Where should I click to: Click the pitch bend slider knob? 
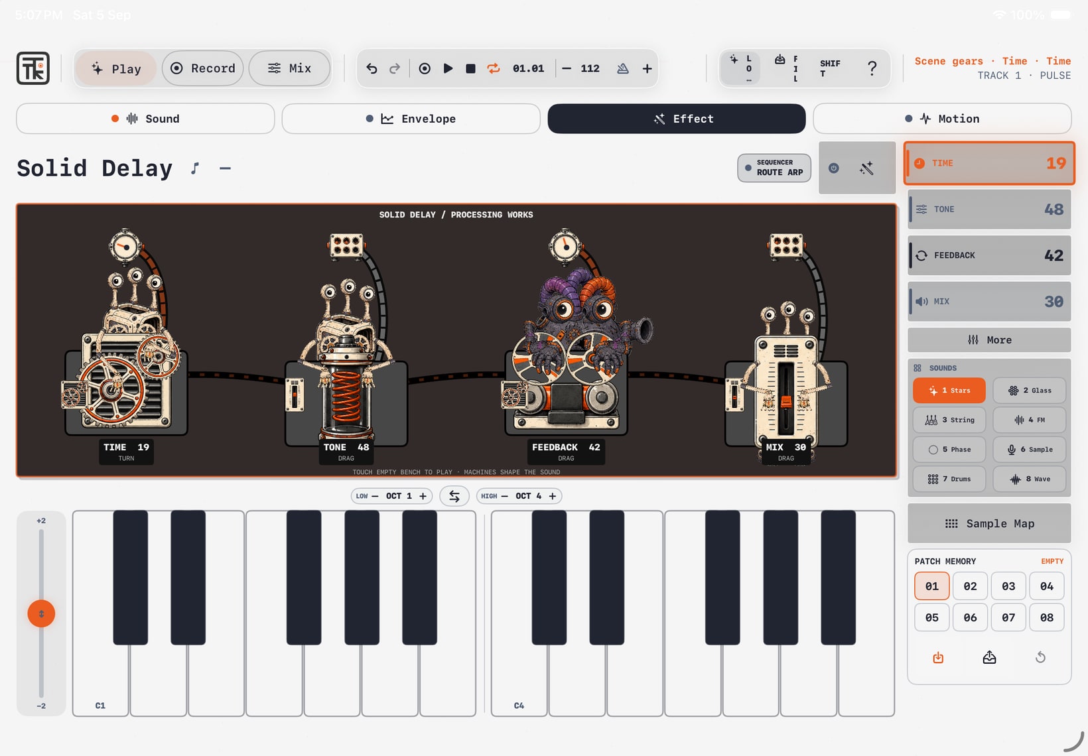pyautogui.click(x=41, y=614)
